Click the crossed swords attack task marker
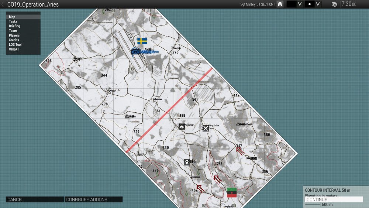369x208 pixels. point(206,128)
